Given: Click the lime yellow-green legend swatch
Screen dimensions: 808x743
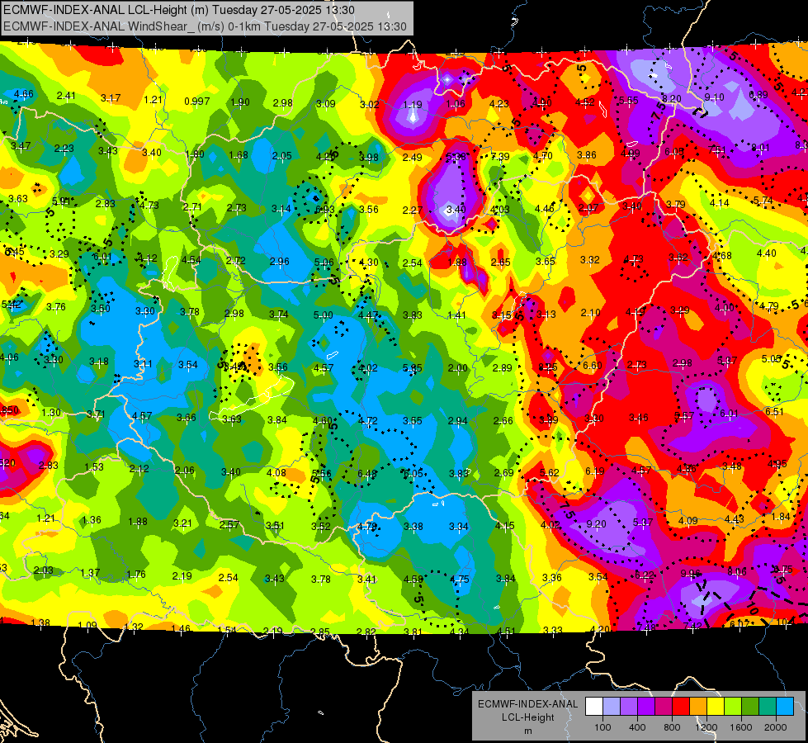Looking at the screenshot, I should (x=732, y=706).
